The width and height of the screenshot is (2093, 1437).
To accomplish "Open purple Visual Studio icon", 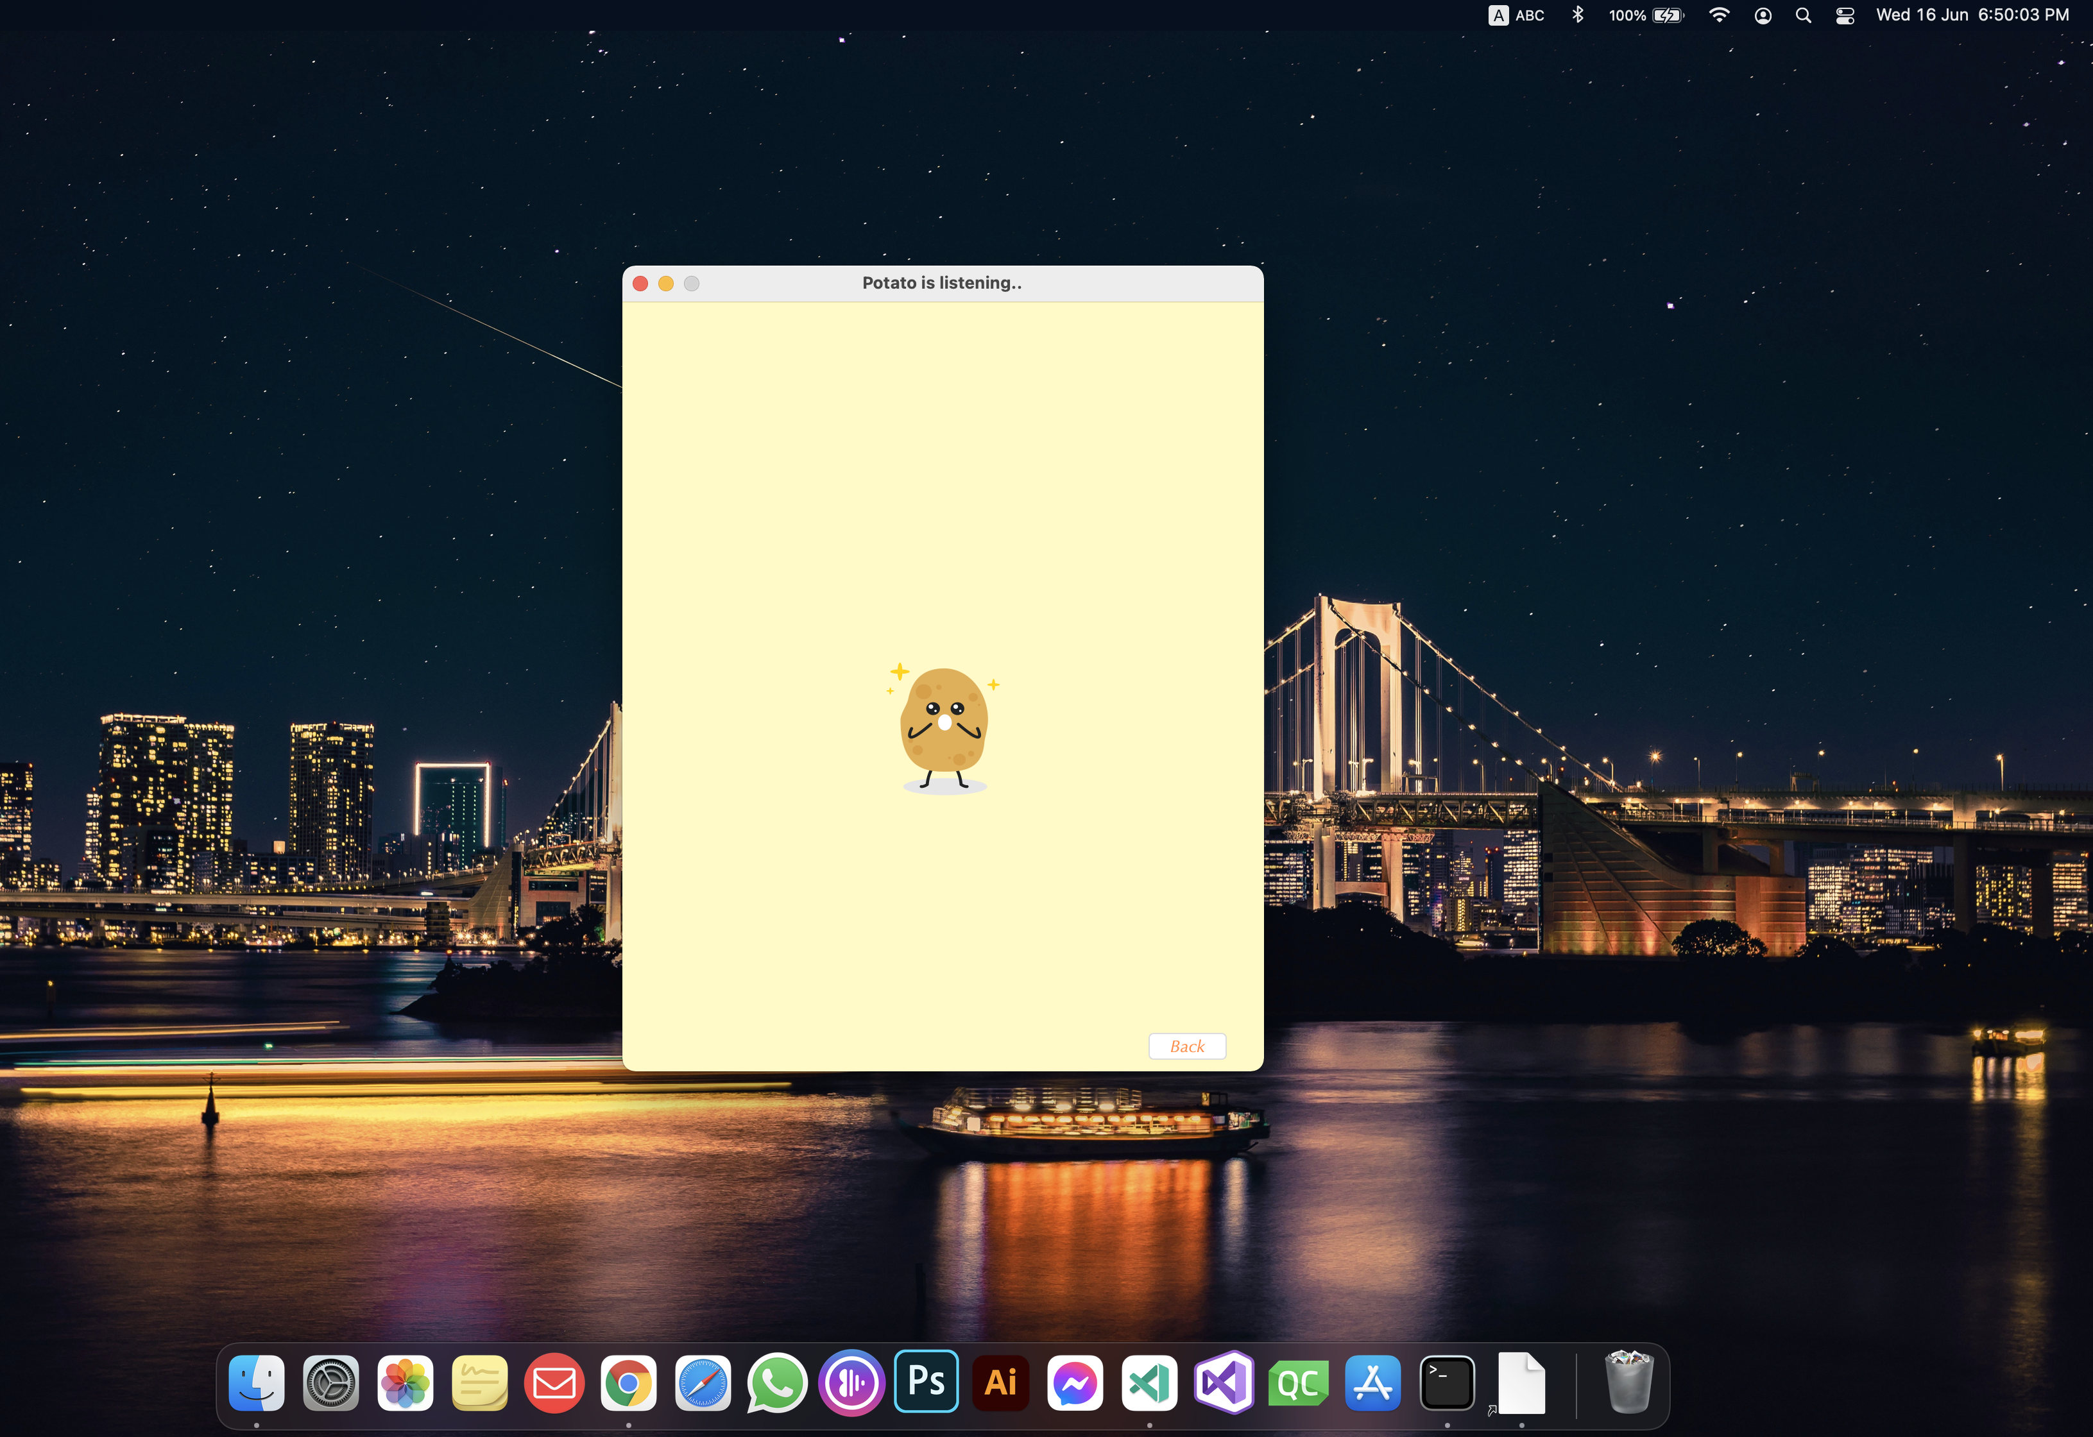I will [x=1223, y=1382].
